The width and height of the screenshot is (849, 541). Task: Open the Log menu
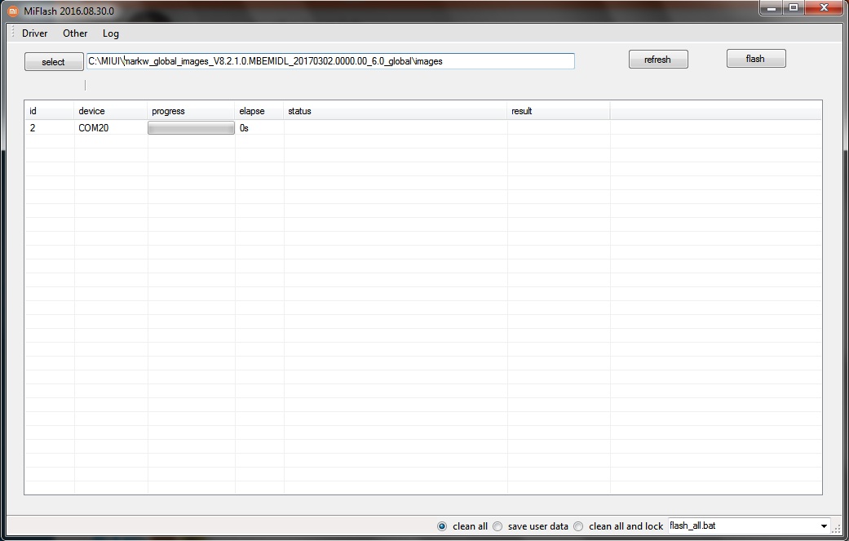click(110, 33)
